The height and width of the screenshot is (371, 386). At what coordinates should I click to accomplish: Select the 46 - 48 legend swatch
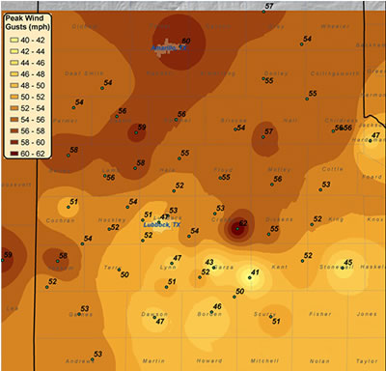click(x=14, y=74)
